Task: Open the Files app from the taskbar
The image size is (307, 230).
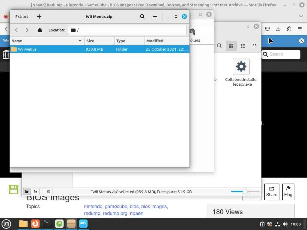Action: 23,224
